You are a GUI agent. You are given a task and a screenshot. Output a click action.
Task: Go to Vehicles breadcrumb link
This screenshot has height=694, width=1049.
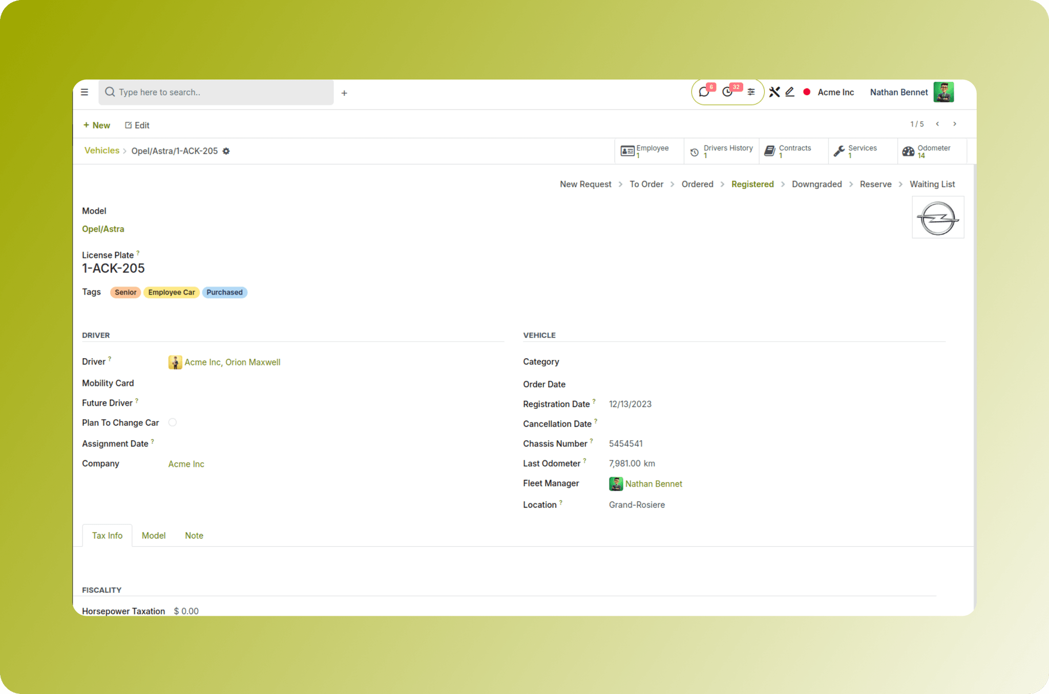click(x=102, y=150)
